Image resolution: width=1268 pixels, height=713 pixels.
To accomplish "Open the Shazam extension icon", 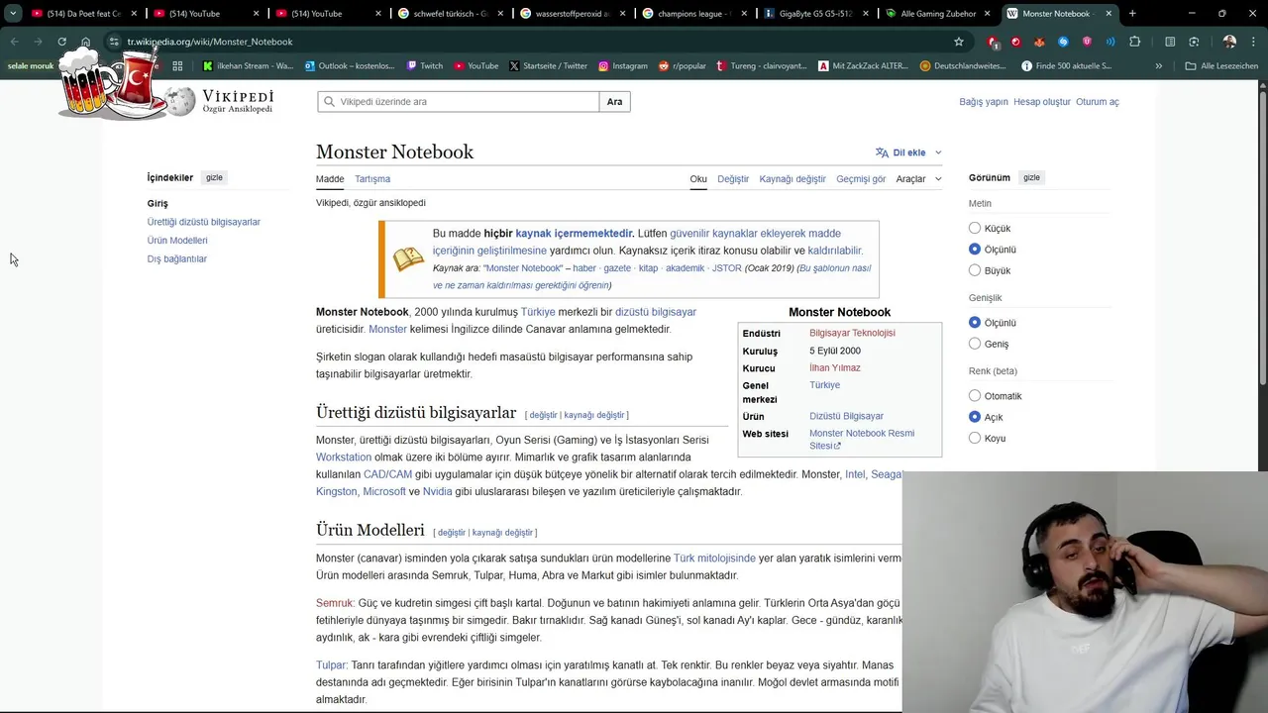I will pyautogui.click(x=1063, y=42).
